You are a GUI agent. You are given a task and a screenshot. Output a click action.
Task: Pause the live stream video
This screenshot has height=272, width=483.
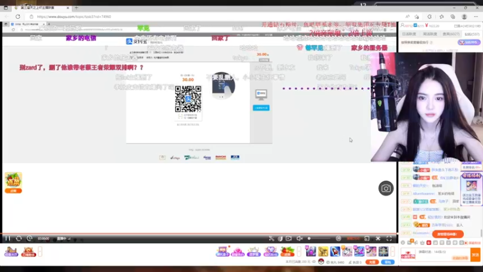[8, 238]
